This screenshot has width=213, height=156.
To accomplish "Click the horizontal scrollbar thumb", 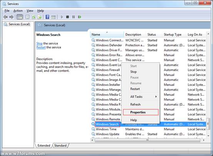I will tap(148, 140).
